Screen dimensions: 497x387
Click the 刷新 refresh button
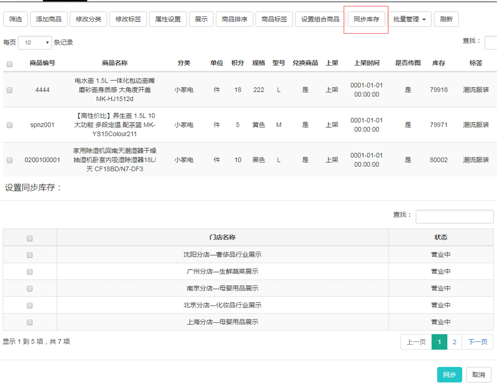coord(446,19)
